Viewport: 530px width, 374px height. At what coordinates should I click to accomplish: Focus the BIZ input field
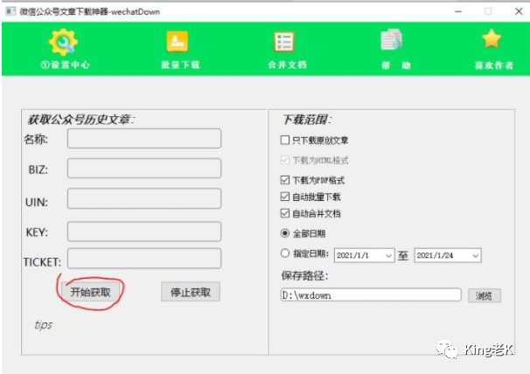point(144,169)
